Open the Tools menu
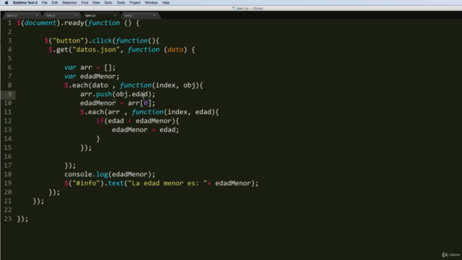This screenshot has height=260, width=462. pyautogui.click(x=121, y=3)
